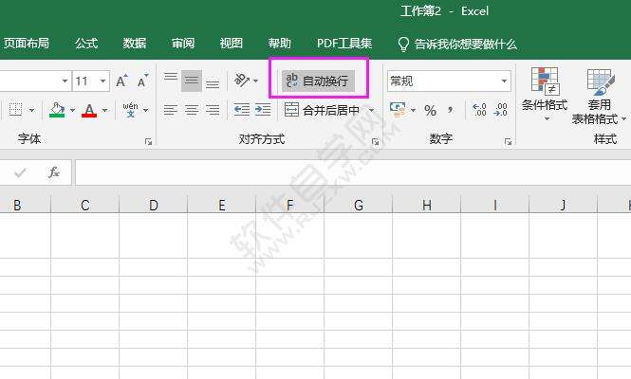Open the font size 11 dropdown
Viewport: 631px width, 379px height.
click(x=103, y=81)
